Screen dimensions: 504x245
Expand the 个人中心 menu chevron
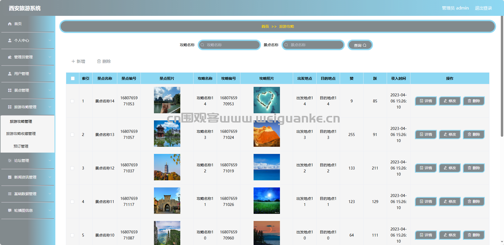click(x=50, y=40)
